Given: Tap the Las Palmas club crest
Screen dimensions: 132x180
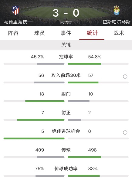Looking at the screenshot, I should [117, 10].
